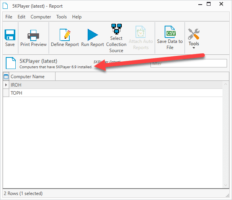Click the column chooser grid icon
The image size is (232, 200).
tap(6, 77)
